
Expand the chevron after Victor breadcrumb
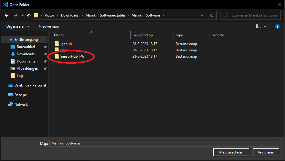pos(57,15)
